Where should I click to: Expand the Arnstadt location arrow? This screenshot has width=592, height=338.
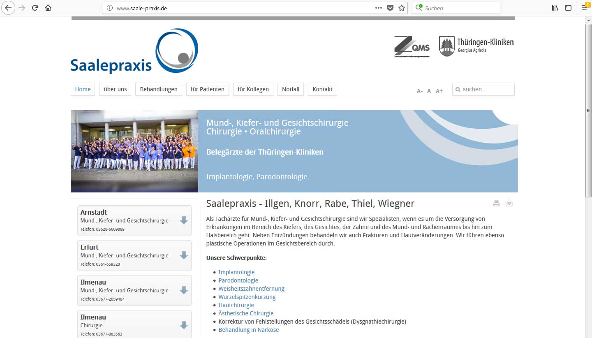[x=184, y=220]
